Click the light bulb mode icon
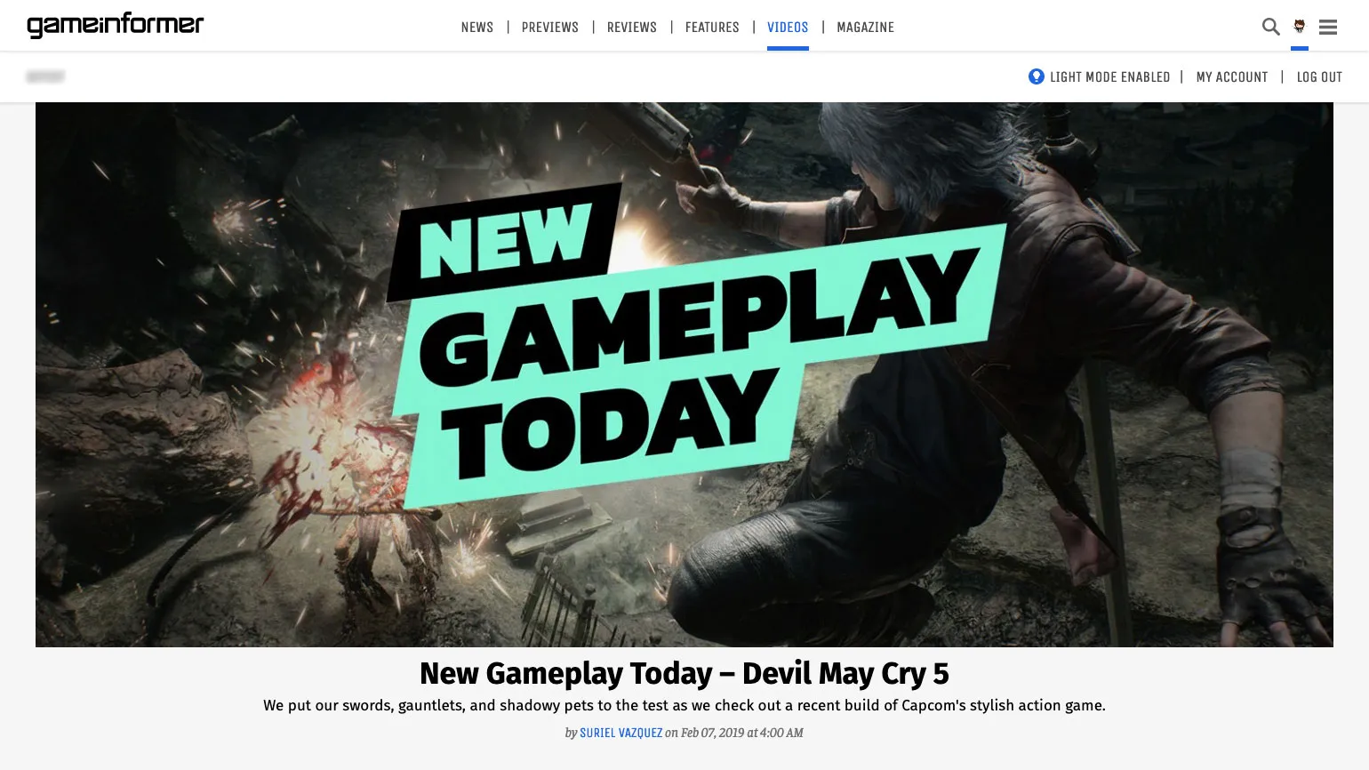The image size is (1369, 770). (1037, 76)
